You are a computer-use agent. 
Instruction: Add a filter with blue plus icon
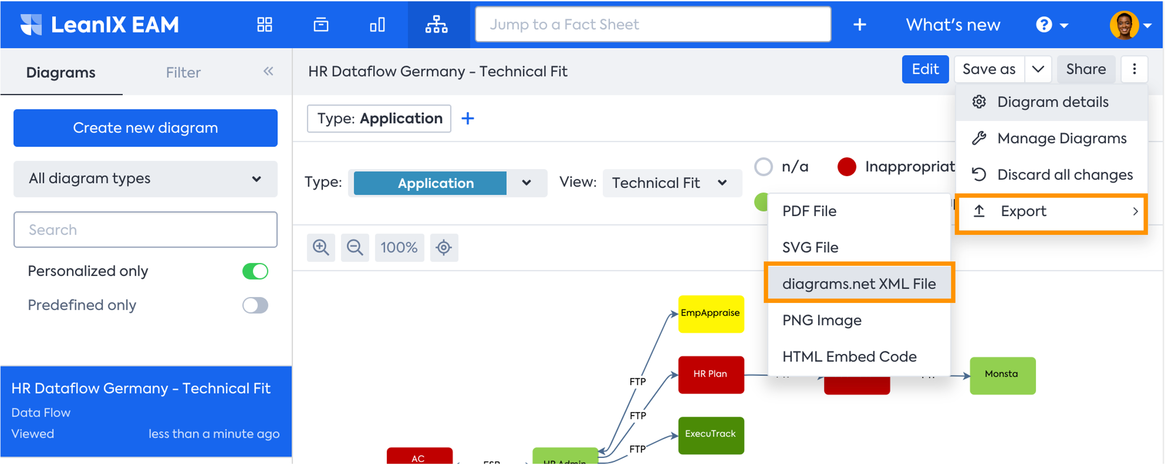click(x=468, y=118)
